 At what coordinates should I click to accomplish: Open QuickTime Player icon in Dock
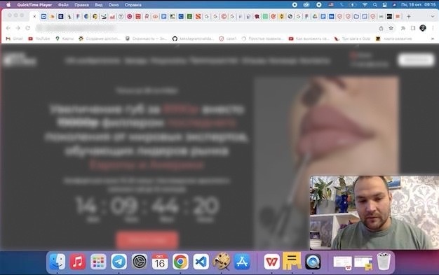[x=313, y=262]
